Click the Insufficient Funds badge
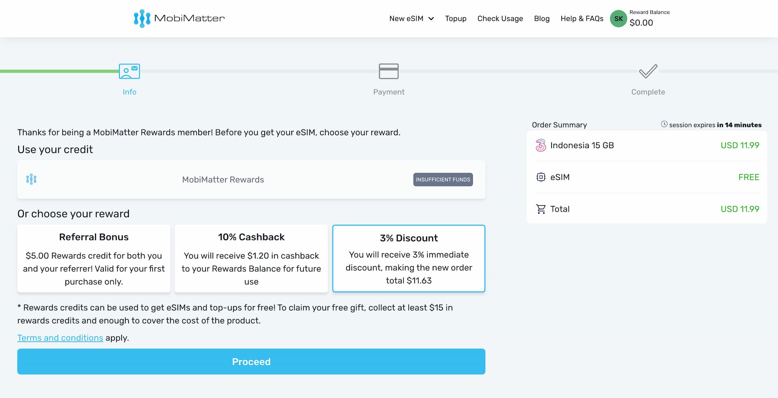Viewport: 778px width, 398px height. coord(443,179)
